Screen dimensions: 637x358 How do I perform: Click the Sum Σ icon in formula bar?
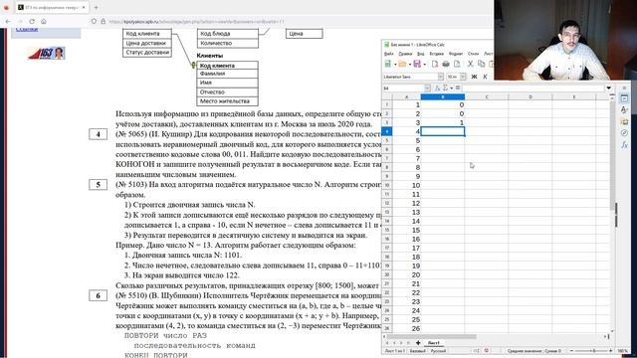[x=446, y=88]
